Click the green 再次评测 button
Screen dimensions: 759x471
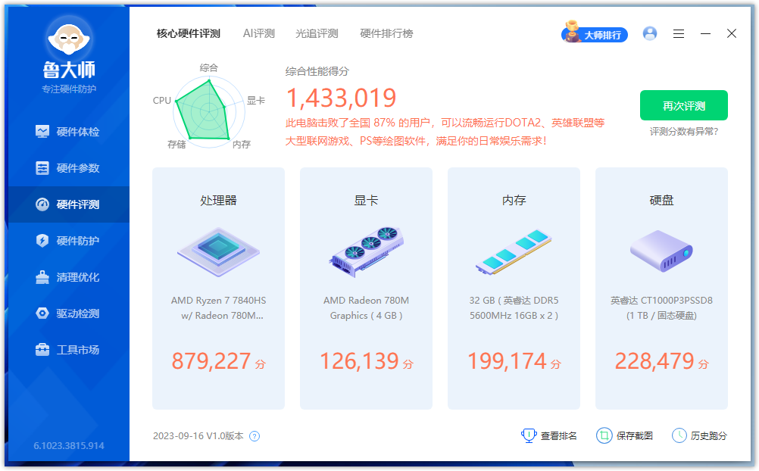point(683,105)
